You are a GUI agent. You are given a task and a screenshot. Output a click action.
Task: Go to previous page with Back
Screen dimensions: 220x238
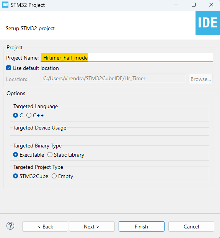(x=45, y=227)
